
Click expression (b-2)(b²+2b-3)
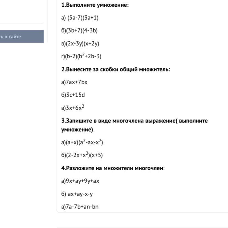83,56
